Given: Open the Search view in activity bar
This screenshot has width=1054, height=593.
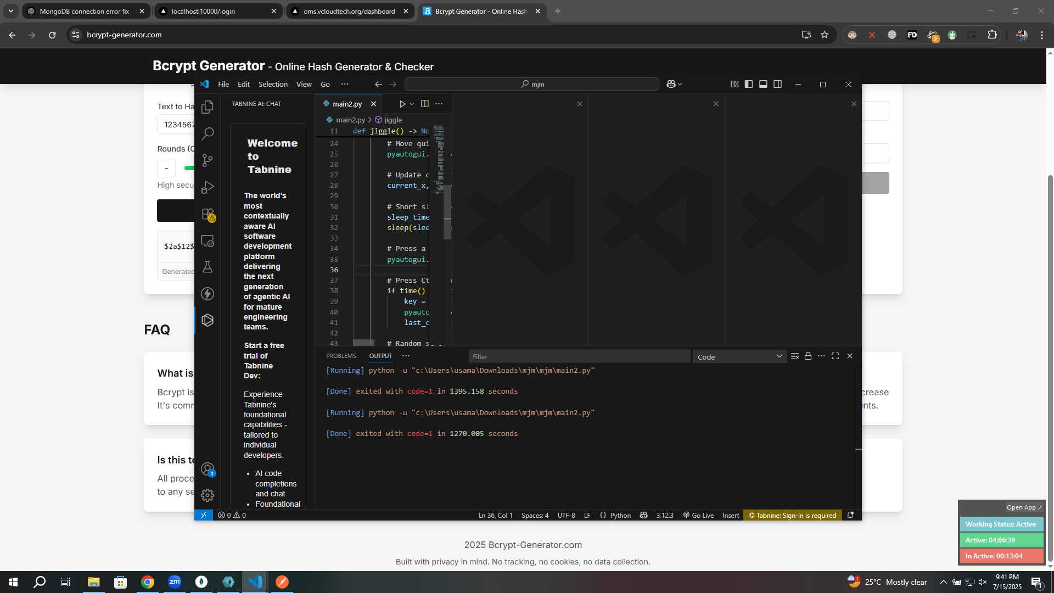Looking at the screenshot, I should click(208, 133).
